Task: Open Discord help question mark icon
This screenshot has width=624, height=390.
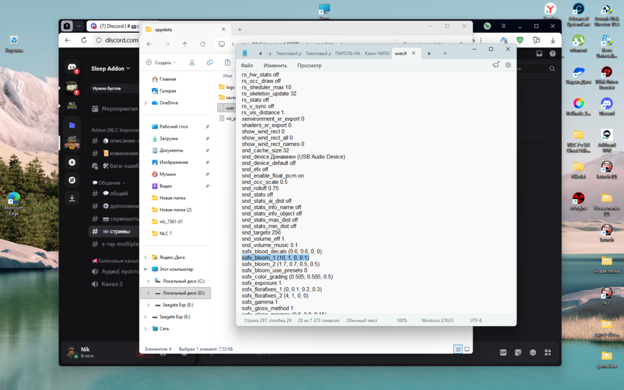Action: pos(552,53)
